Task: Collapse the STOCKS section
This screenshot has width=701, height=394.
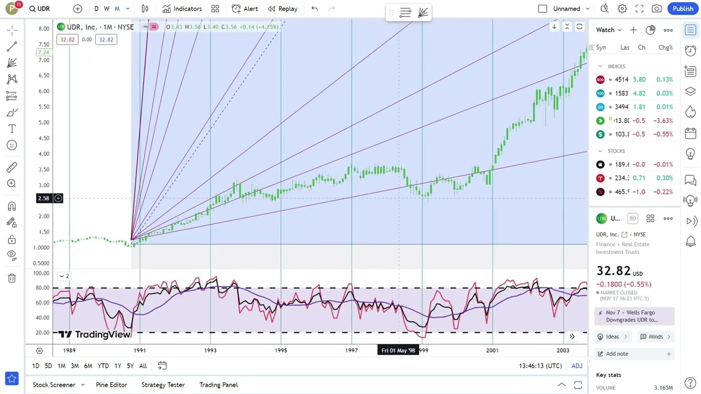Action: point(600,151)
